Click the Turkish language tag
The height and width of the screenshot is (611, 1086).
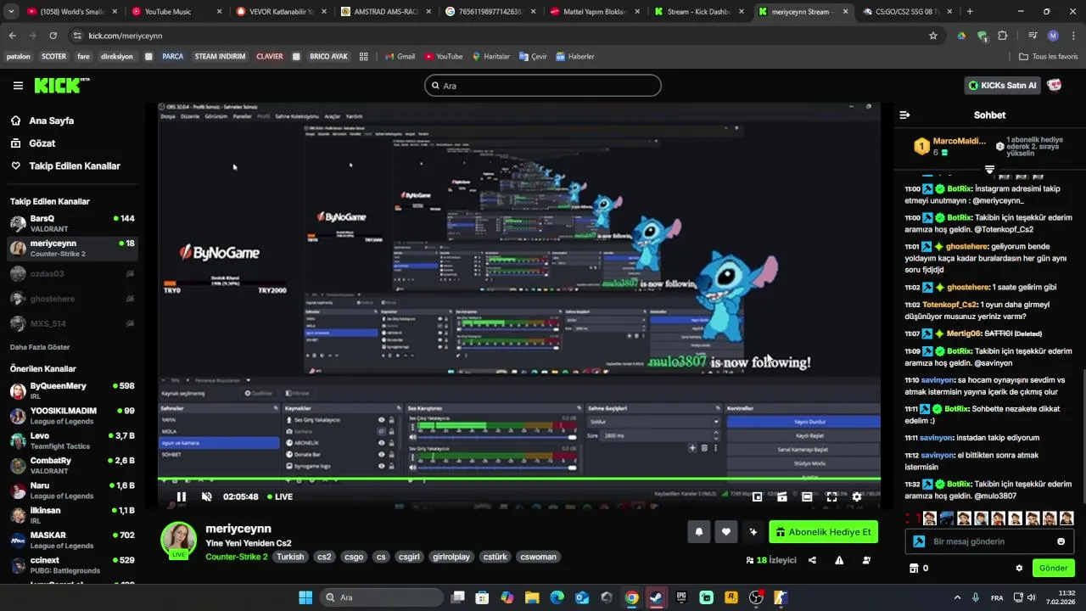(x=290, y=558)
